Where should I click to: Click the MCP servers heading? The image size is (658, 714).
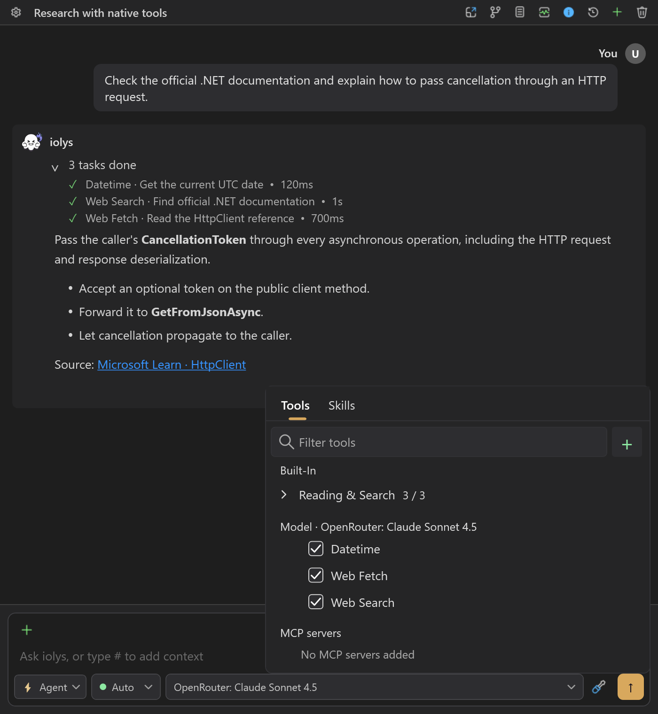[x=311, y=633]
